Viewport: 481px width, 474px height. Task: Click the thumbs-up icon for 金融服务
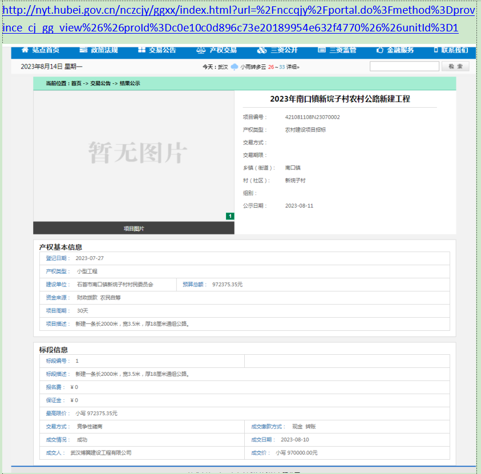click(380, 51)
